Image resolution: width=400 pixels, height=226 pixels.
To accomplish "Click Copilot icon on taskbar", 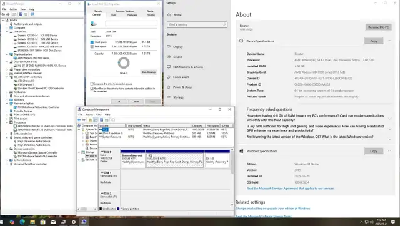I will tap(12, 222).
